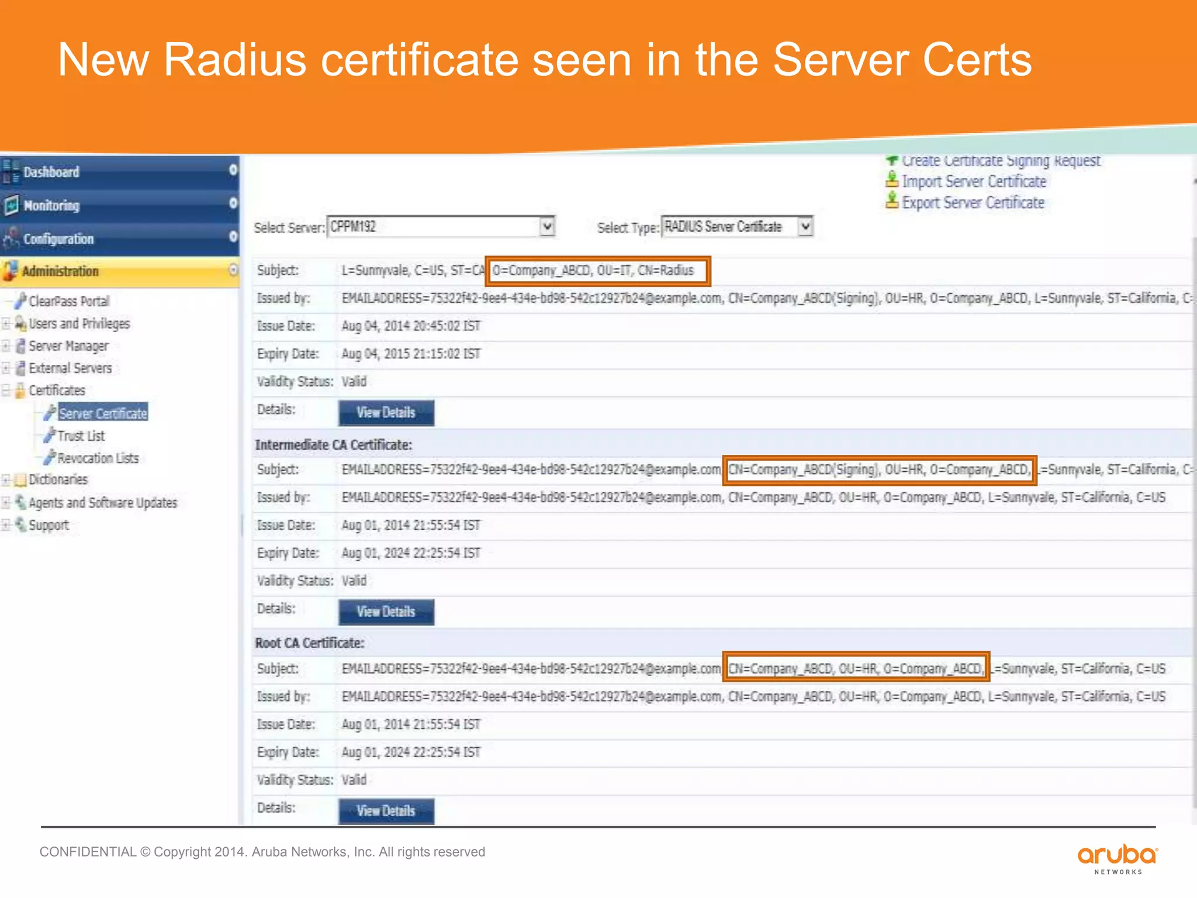1197x898 pixels.
Task: Click the Administration section icon
Action: [x=11, y=271]
